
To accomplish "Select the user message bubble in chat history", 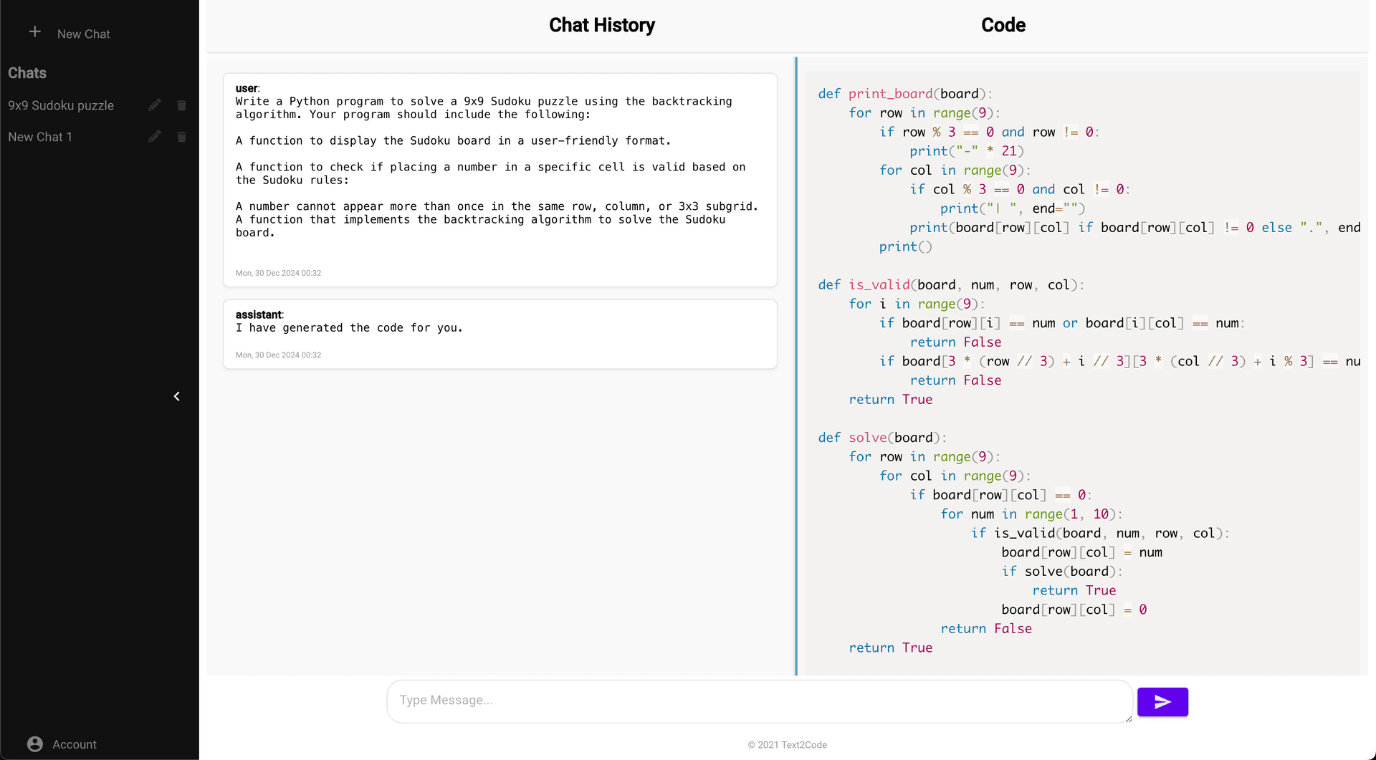I will coord(500,180).
